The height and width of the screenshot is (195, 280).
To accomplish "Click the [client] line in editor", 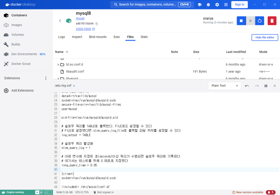I will pyautogui.click(x=68, y=174).
